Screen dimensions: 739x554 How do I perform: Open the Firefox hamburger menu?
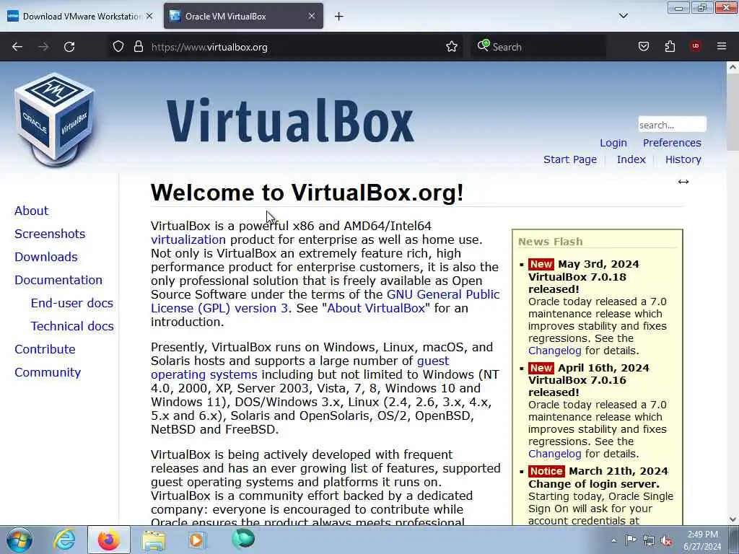point(722,46)
